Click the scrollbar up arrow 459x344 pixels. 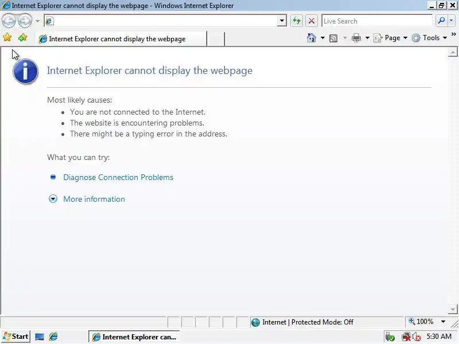[x=453, y=52]
